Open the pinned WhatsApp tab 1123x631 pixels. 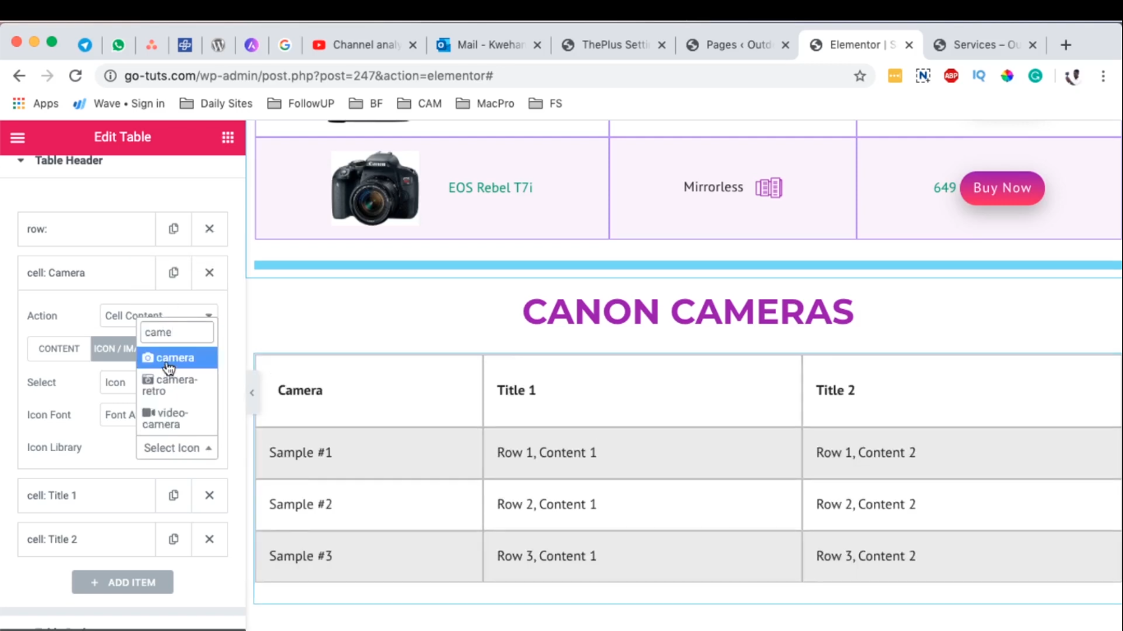pos(118,45)
